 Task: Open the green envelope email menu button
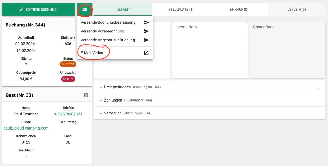pos(85,10)
